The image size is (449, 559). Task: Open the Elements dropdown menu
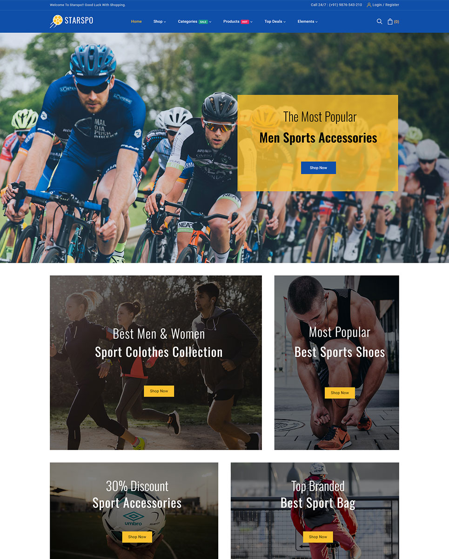[x=308, y=21]
